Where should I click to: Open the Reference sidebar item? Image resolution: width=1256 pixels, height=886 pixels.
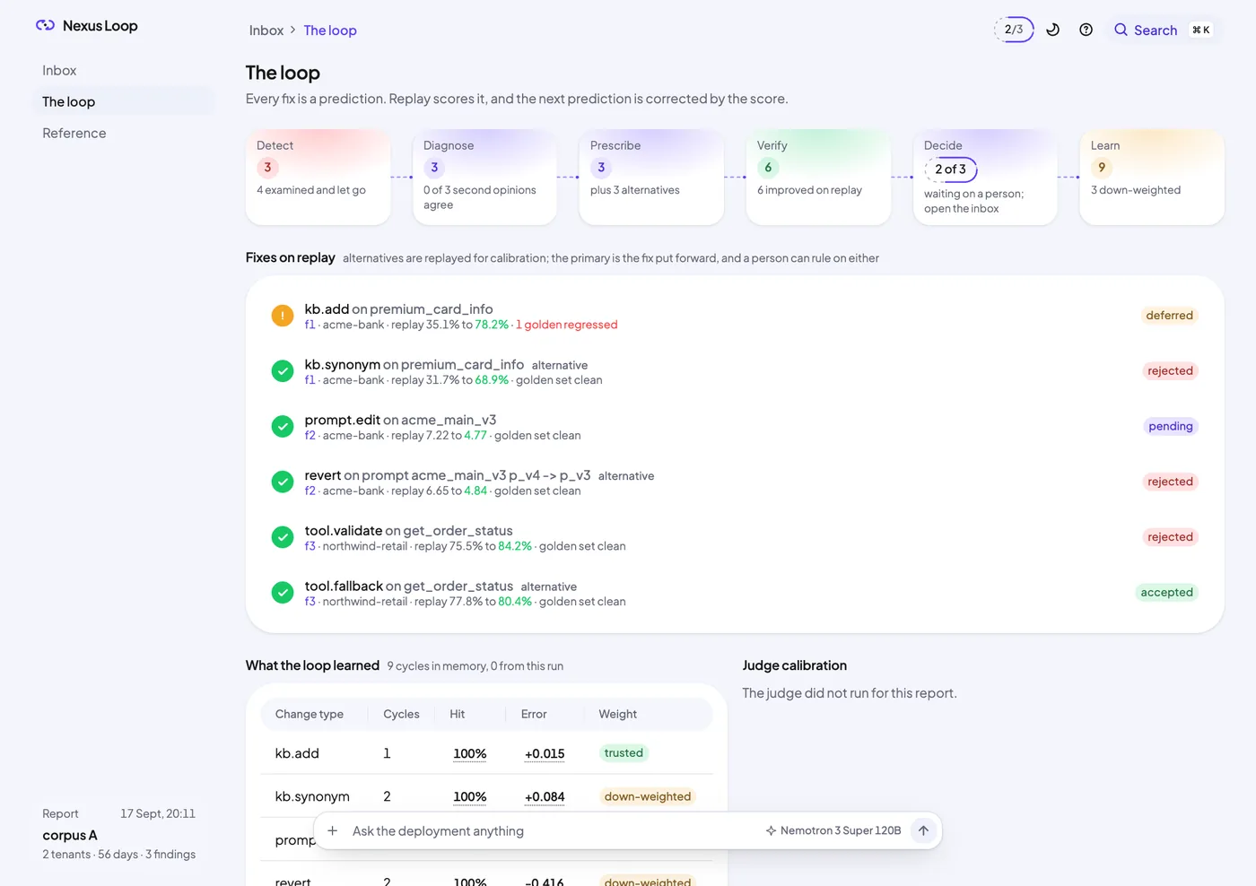(123, 133)
